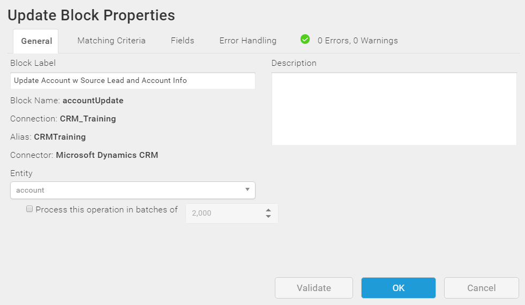This screenshot has width=525, height=305.
Task: Switch to the General tab
Action: (x=36, y=41)
